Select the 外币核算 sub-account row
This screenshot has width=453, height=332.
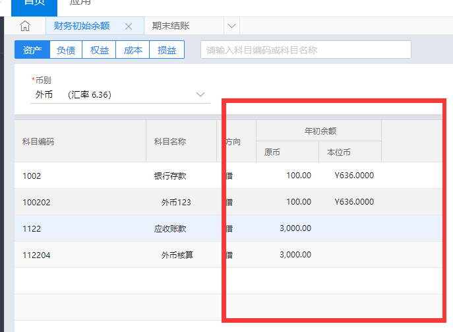(177, 255)
